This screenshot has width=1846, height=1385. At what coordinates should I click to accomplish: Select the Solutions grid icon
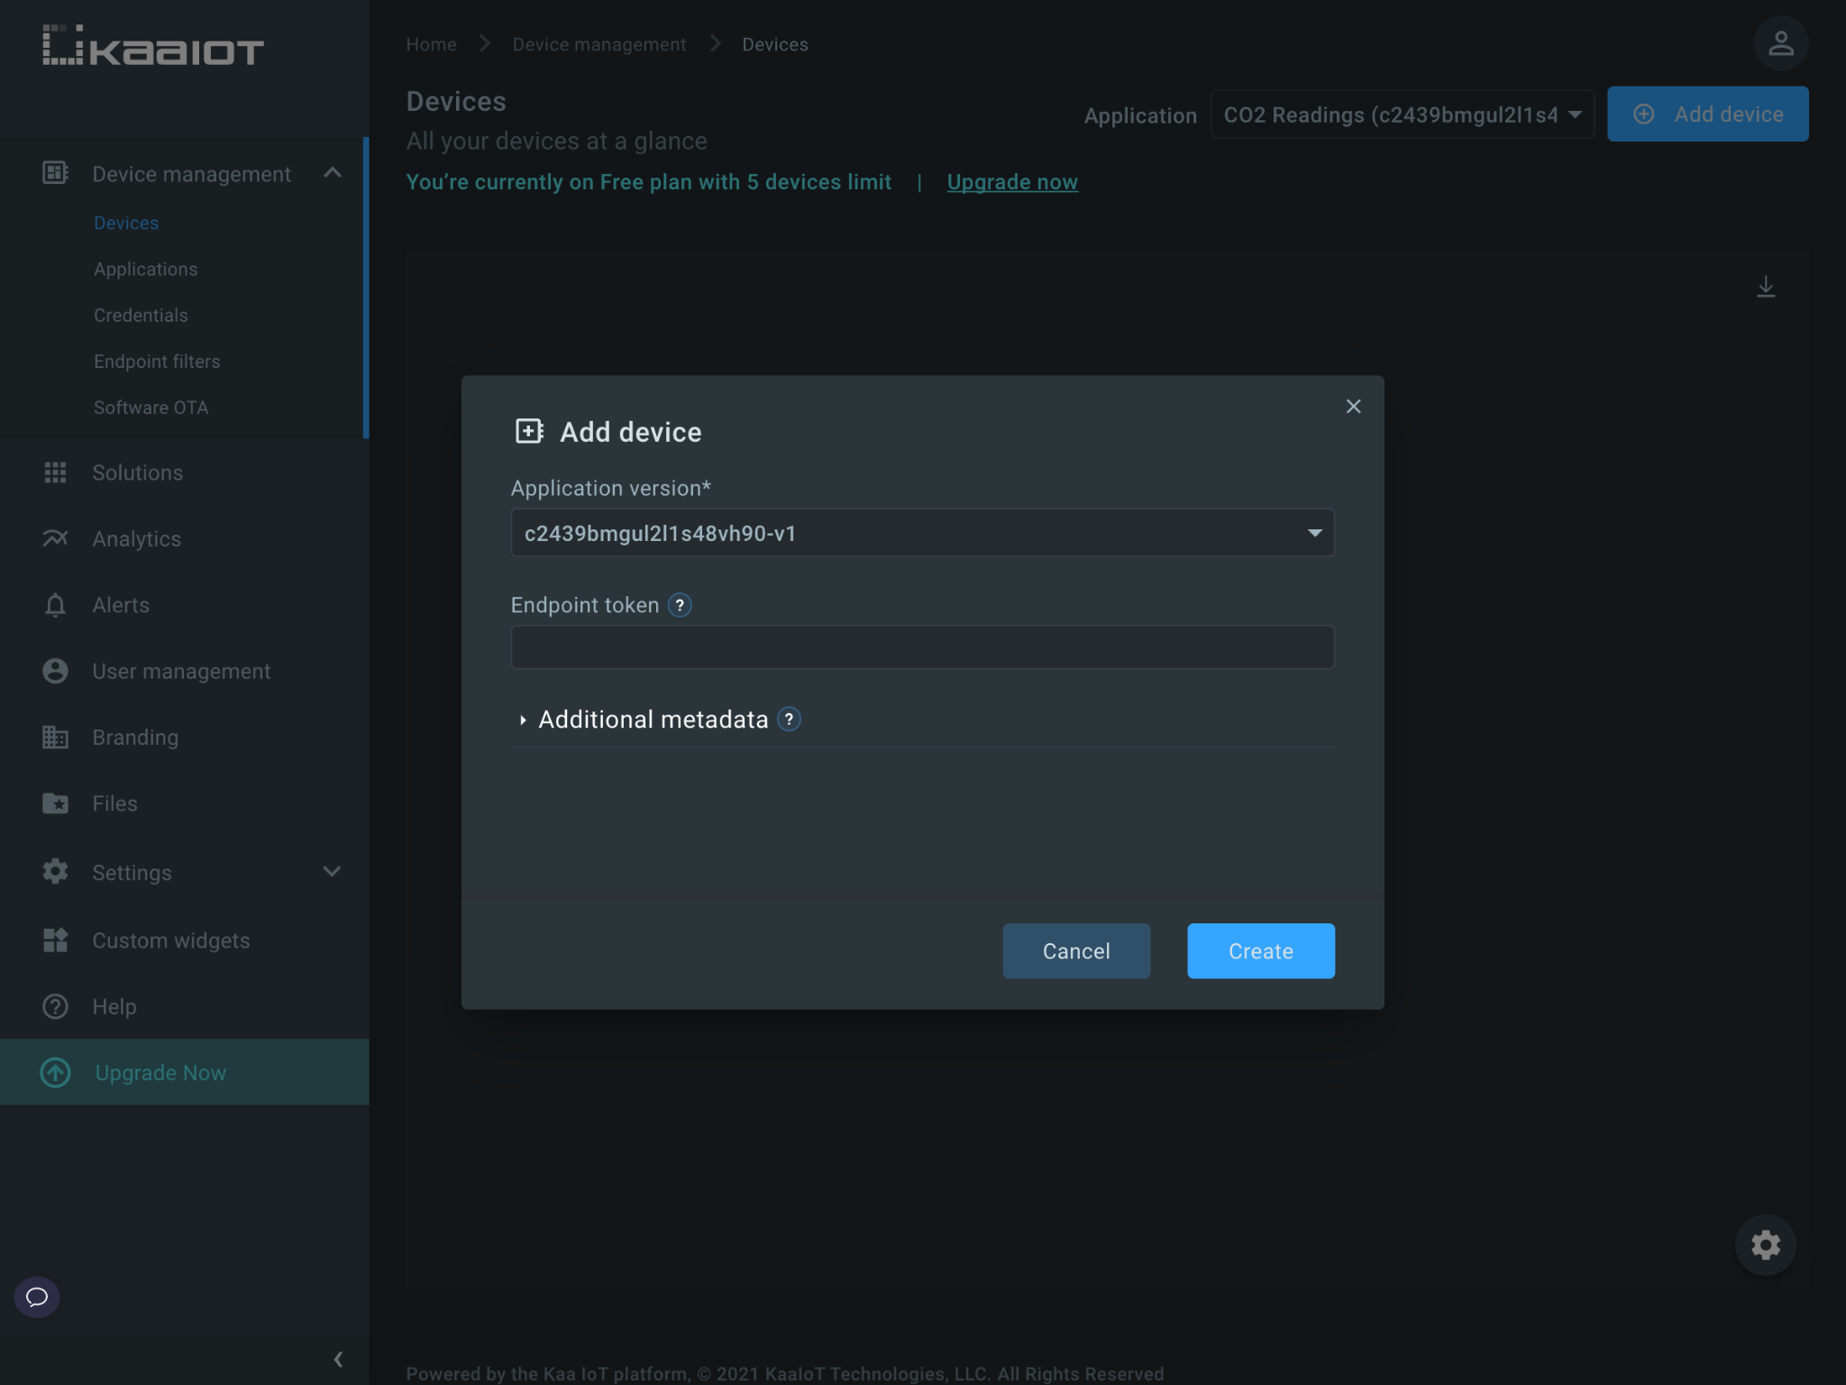(55, 472)
